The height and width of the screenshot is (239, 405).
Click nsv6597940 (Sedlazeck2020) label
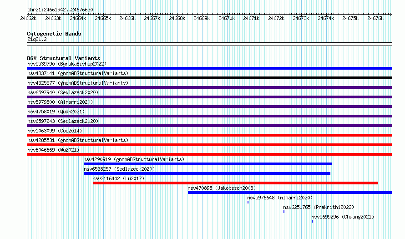point(63,92)
